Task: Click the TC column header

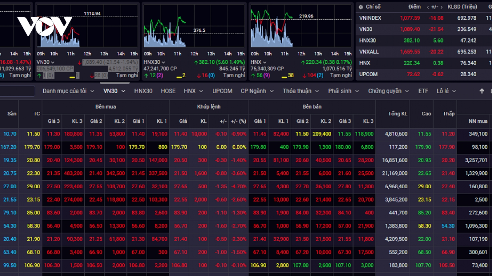Action: tap(37, 113)
